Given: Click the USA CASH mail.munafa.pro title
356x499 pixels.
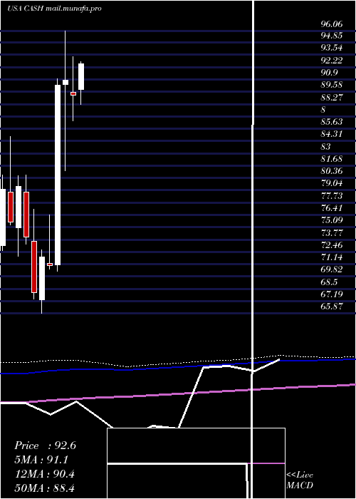Looking at the screenshot, I should coord(54,9).
